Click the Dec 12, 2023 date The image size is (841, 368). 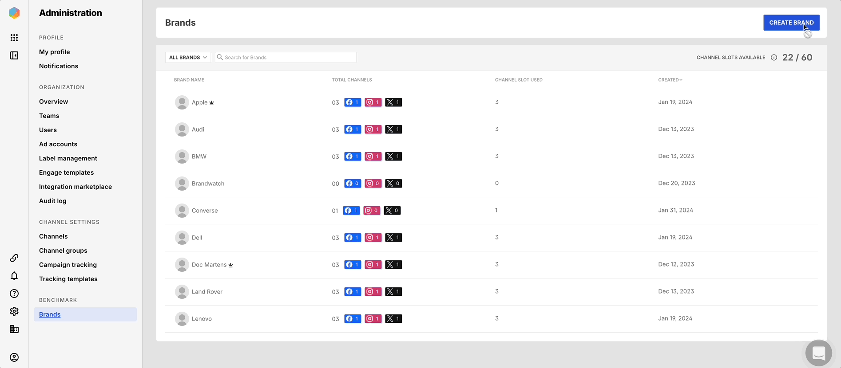tap(676, 264)
